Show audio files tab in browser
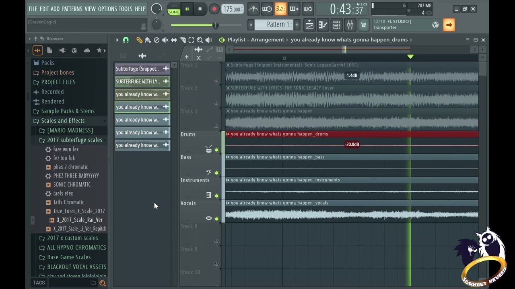The image size is (515, 289). tap(37, 50)
